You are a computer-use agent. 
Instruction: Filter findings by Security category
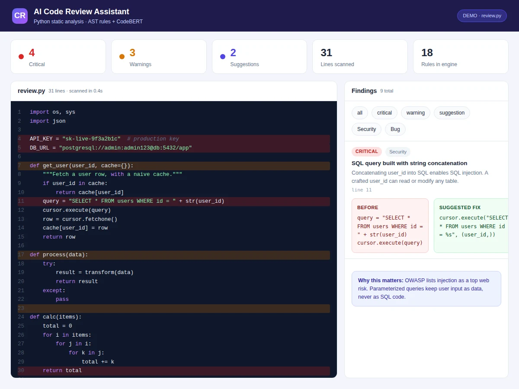(x=367, y=129)
